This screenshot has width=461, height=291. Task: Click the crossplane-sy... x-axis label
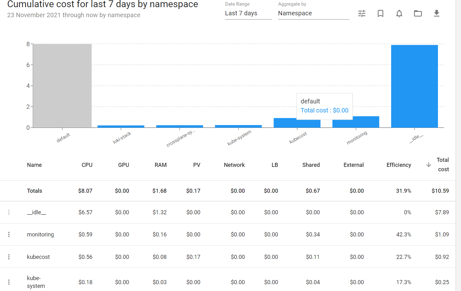[181, 138]
